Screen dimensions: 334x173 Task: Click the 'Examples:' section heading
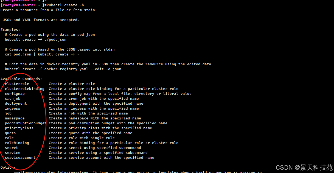10,30
